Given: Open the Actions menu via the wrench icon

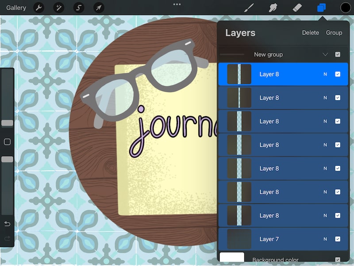Looking at the screenshot, I should [x=39, y=8].
